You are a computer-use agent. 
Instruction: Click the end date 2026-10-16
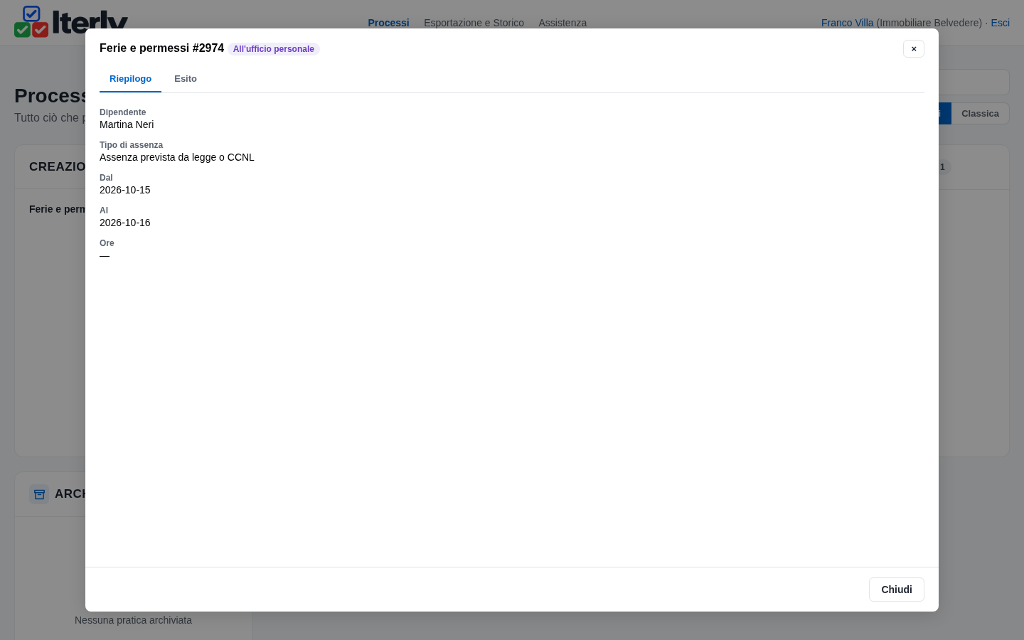[125, 223]
